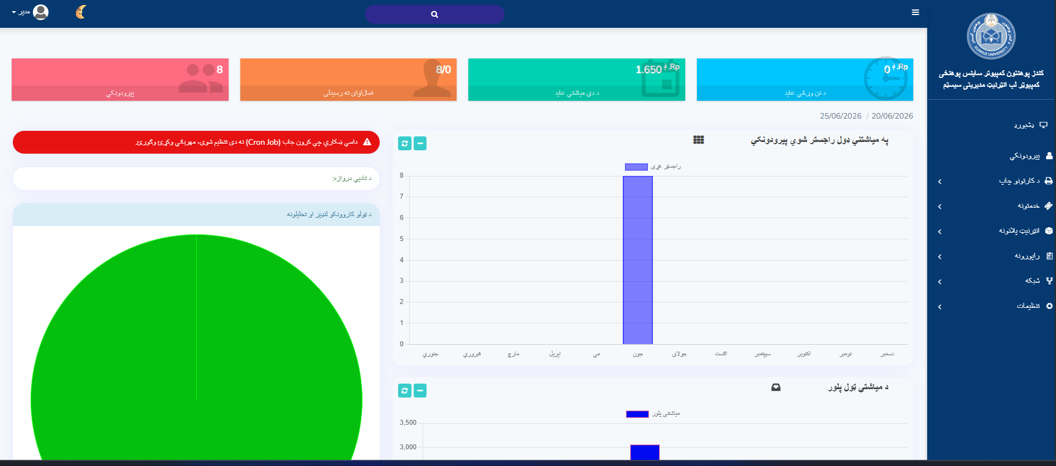Open the blue today's income card
Viewport: 1056px width, 466px height.
click(805, 80)
